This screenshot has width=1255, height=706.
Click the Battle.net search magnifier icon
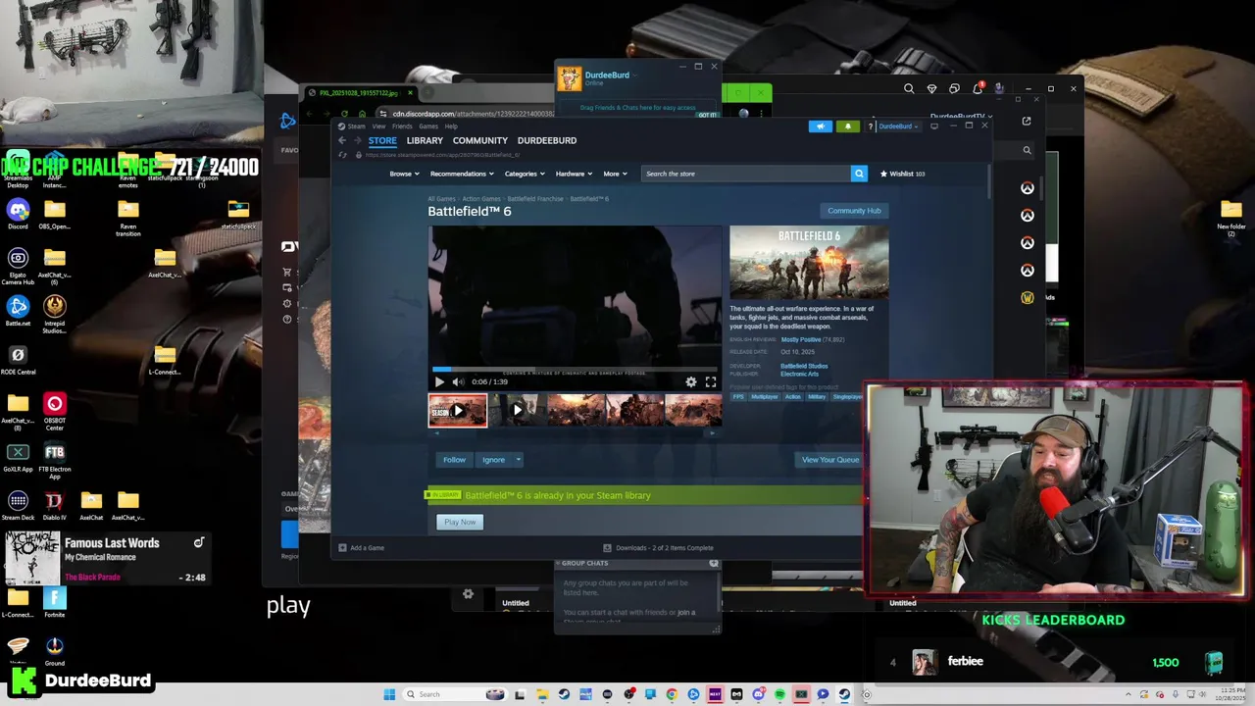click(x=909, y=89)
